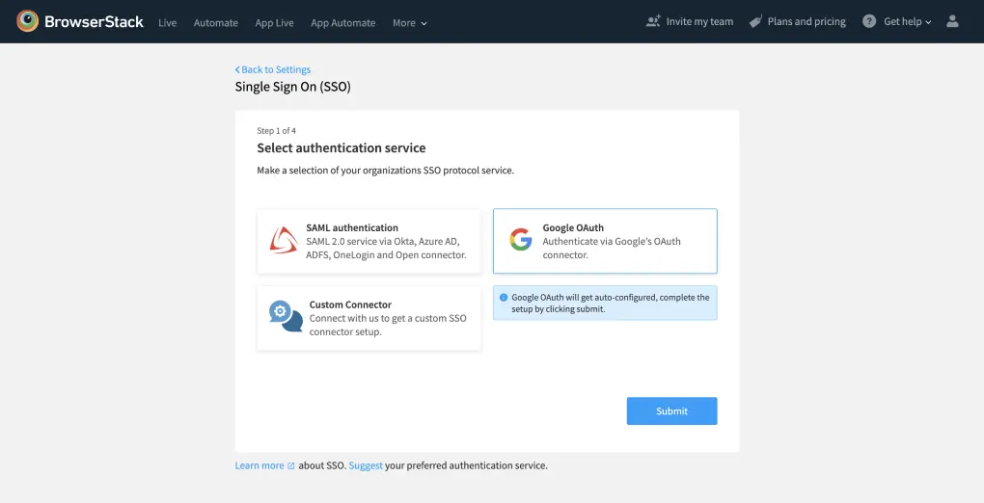
Task: Choose the Custom Connector option
Action: click(369, 318)
